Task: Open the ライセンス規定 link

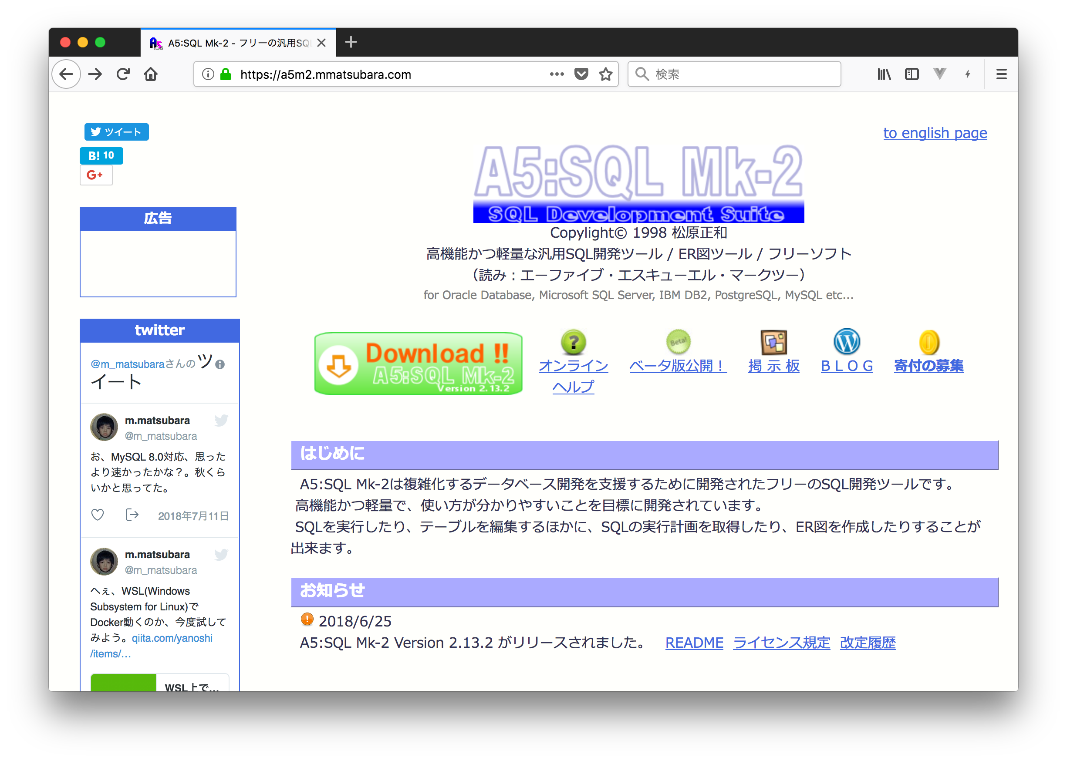Action: click(781, 643)
